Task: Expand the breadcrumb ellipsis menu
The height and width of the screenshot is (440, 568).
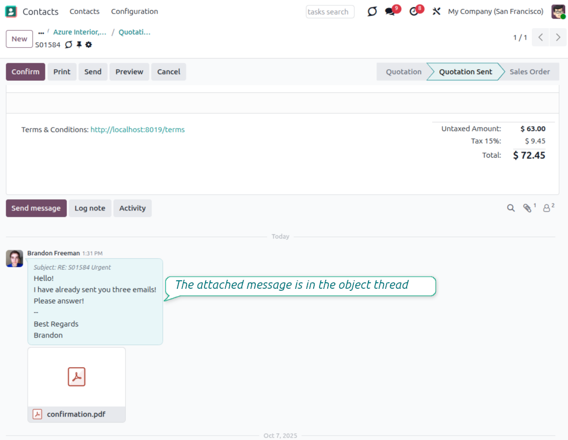Action: tap(41, 33)
